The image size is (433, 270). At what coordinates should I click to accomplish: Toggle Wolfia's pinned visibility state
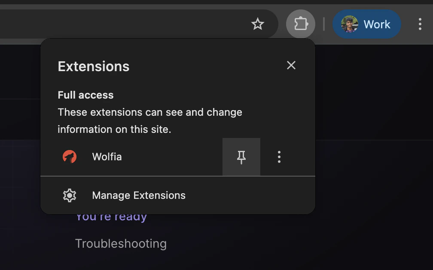[x=241, y=157]
